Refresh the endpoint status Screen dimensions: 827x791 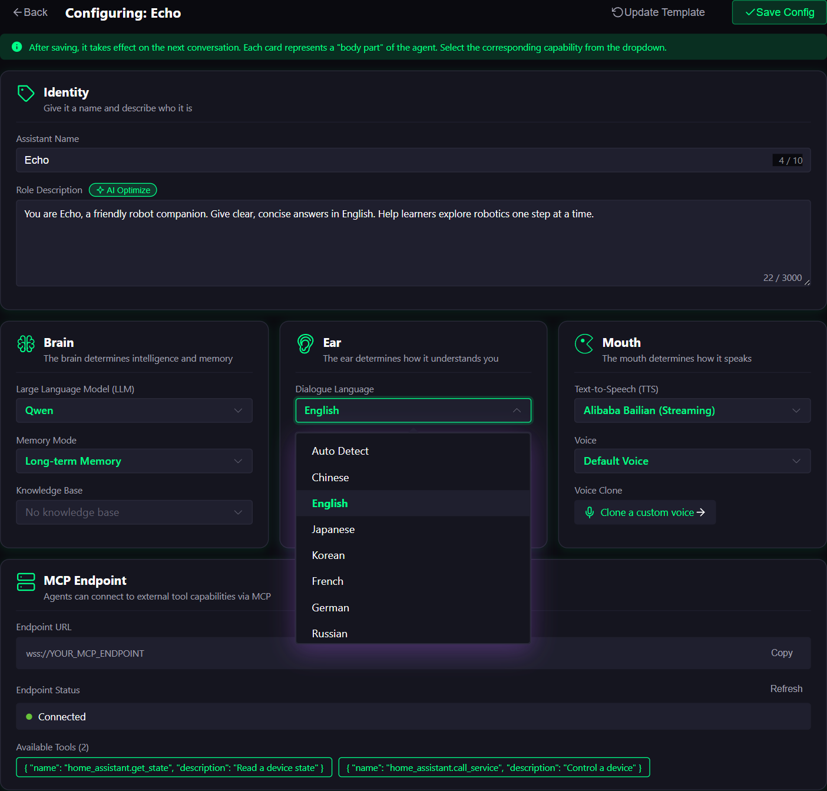pyautogui.click(x=786, y=689)
